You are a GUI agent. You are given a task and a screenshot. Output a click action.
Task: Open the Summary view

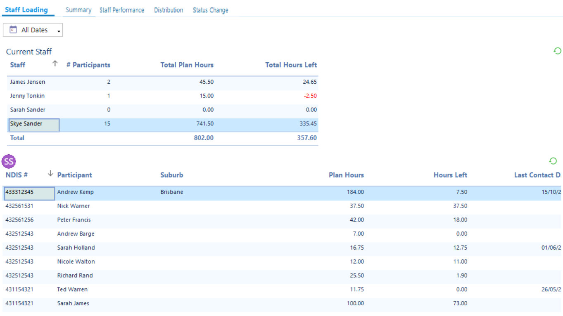tap(78, 10)
